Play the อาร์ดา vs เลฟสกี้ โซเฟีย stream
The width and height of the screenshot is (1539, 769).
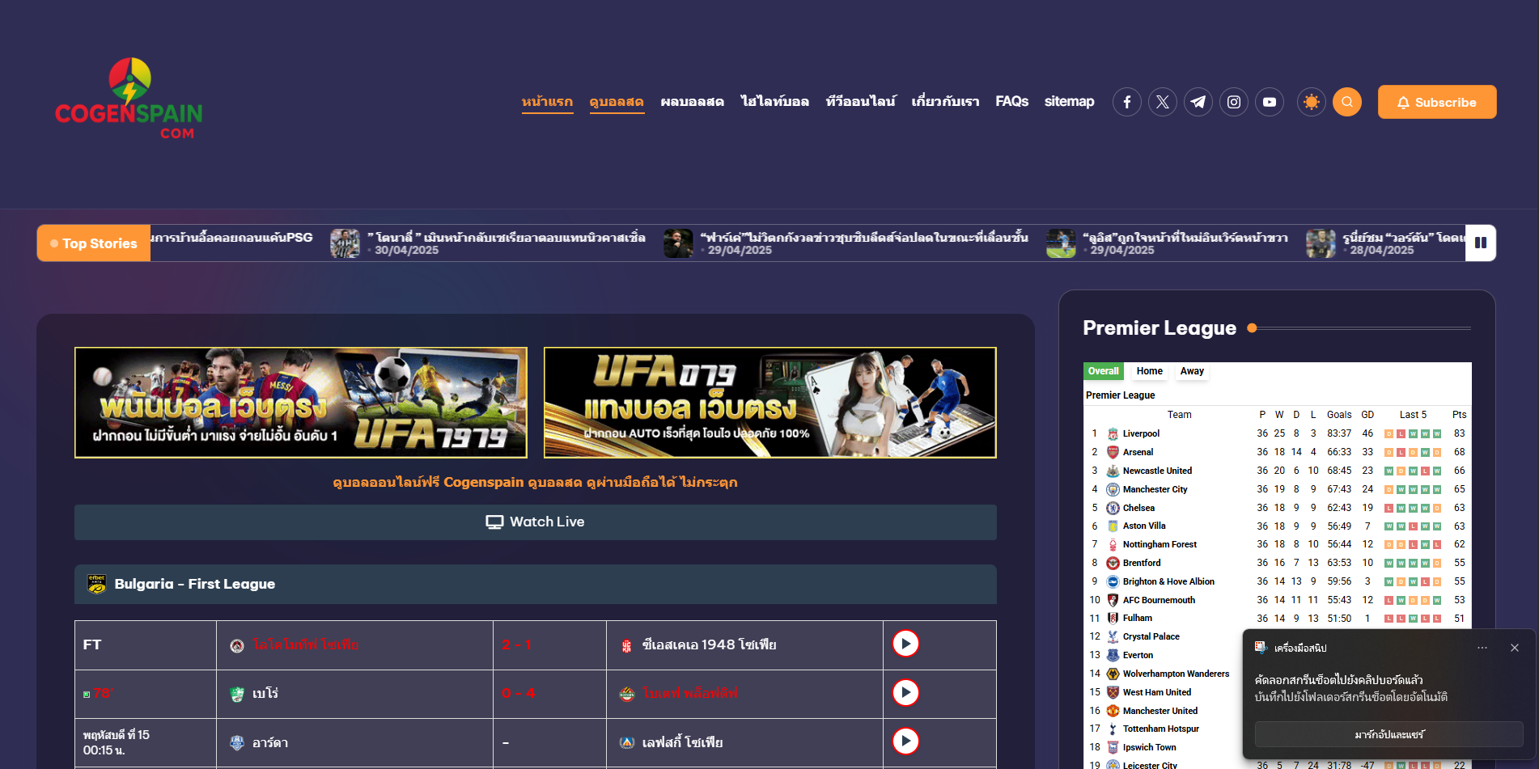coord(905,741)
